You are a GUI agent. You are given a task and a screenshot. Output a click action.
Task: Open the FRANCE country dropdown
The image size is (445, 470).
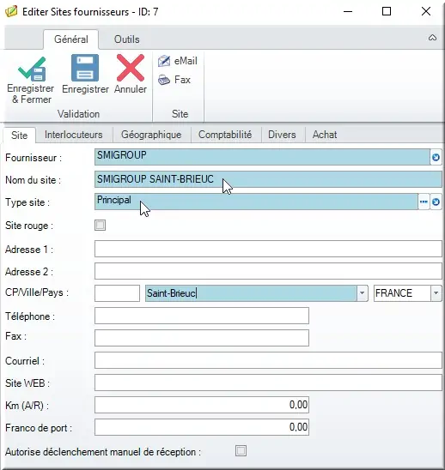tap(436, 293)
